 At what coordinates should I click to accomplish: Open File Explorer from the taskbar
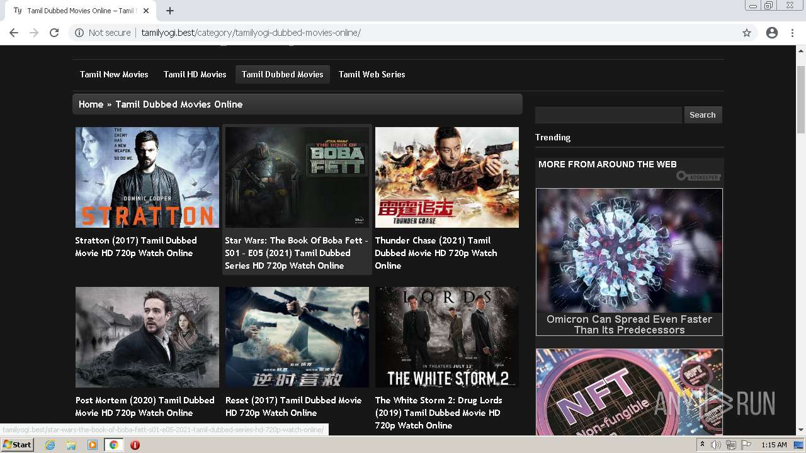pyautogui.click(x=71, y=445)
